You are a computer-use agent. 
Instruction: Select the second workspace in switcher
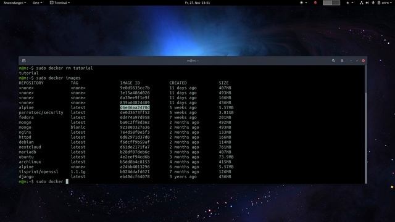(336, 2)
